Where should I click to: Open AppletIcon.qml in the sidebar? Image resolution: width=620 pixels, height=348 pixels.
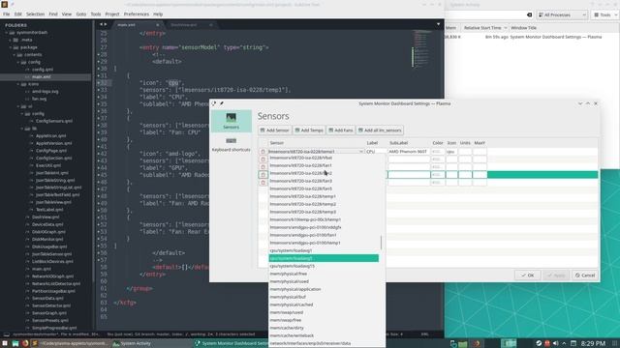click(x=50, y=135)
